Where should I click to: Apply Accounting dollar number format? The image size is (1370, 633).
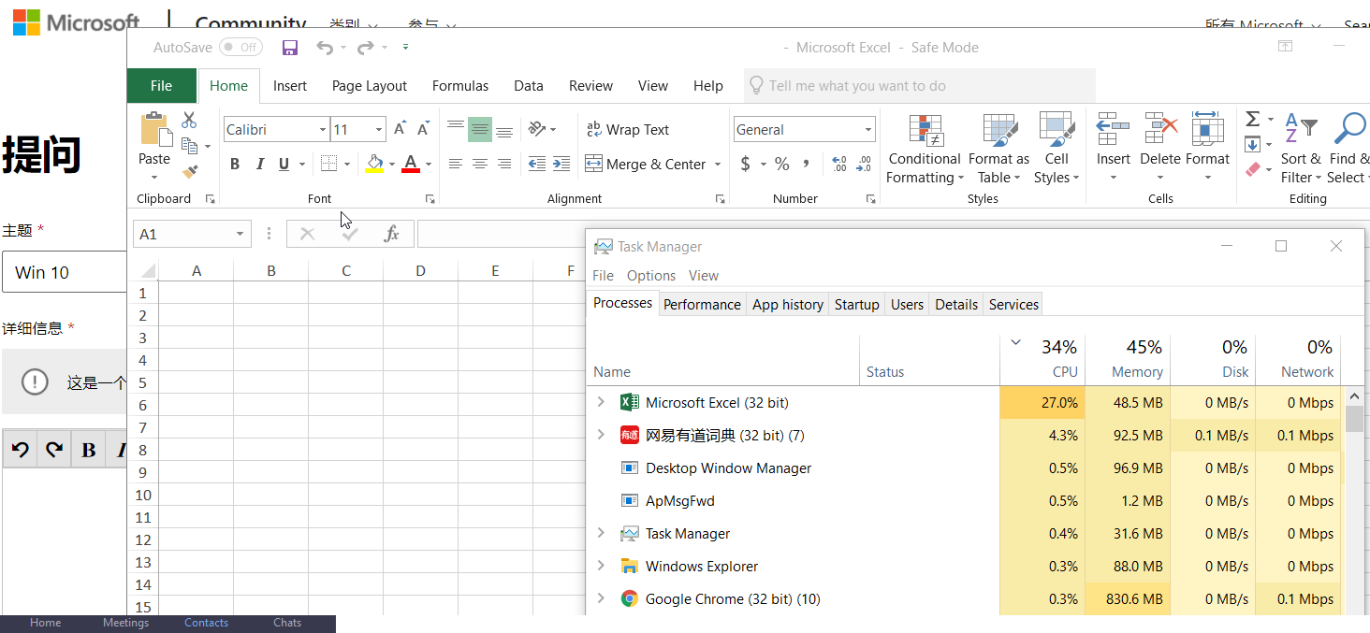[x=746, y=164]
